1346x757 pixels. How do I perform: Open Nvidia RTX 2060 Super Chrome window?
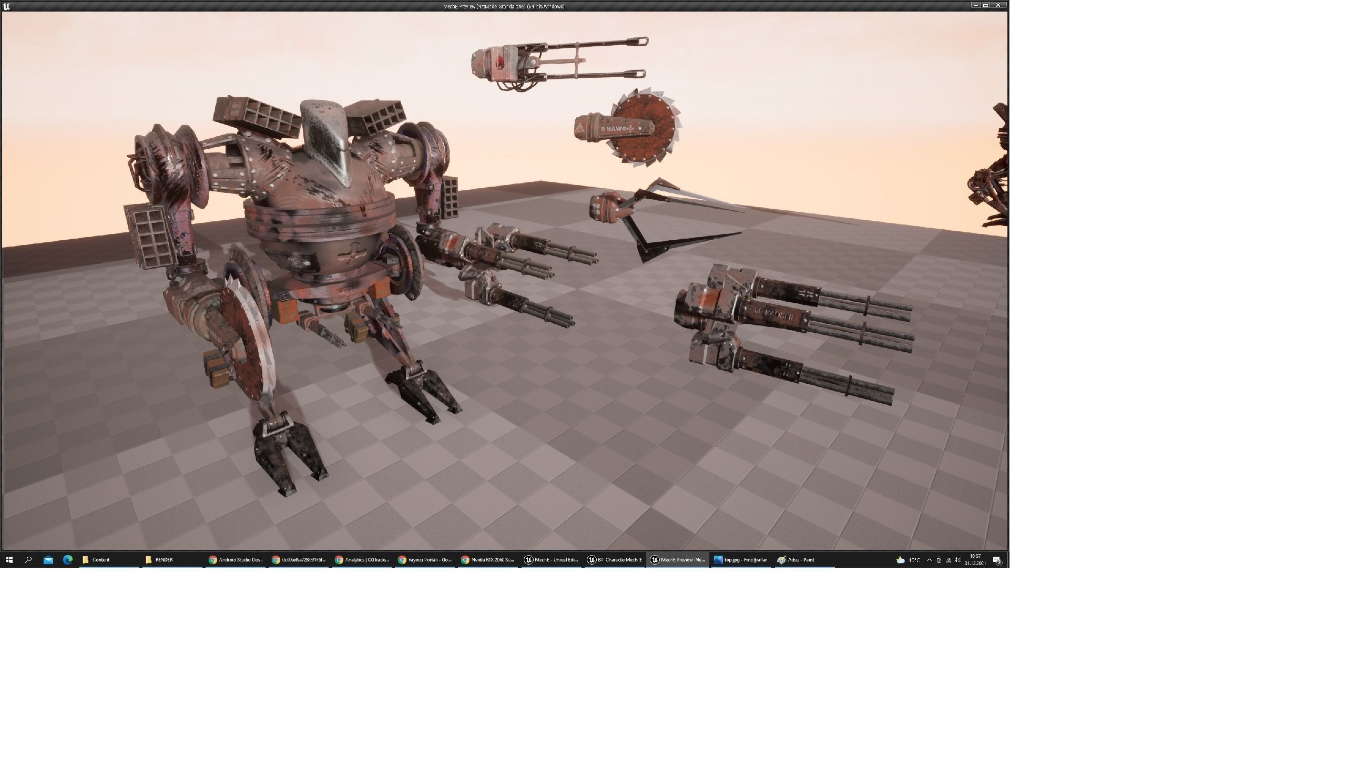point(488,560)
